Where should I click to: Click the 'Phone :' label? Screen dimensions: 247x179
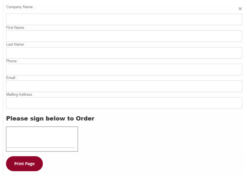pos(12,61)
